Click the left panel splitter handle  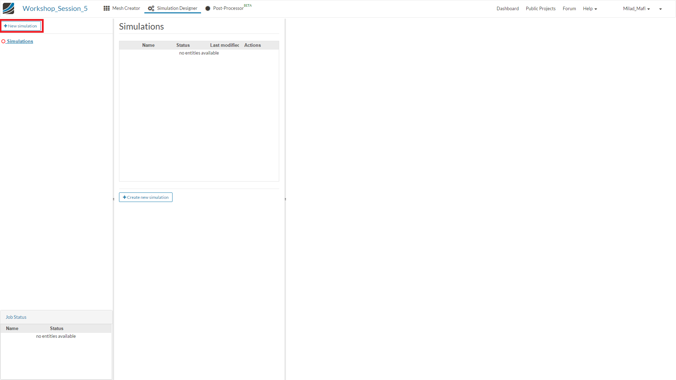pyautogui.click(x=113, y=199)
